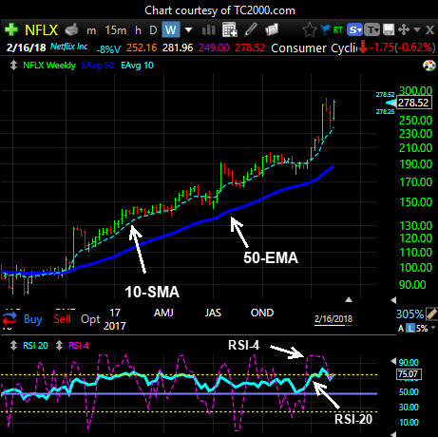This screenshot has height=437, width=438.
Task: Open the chart templates folder icon
Action: tap(272, 29)
